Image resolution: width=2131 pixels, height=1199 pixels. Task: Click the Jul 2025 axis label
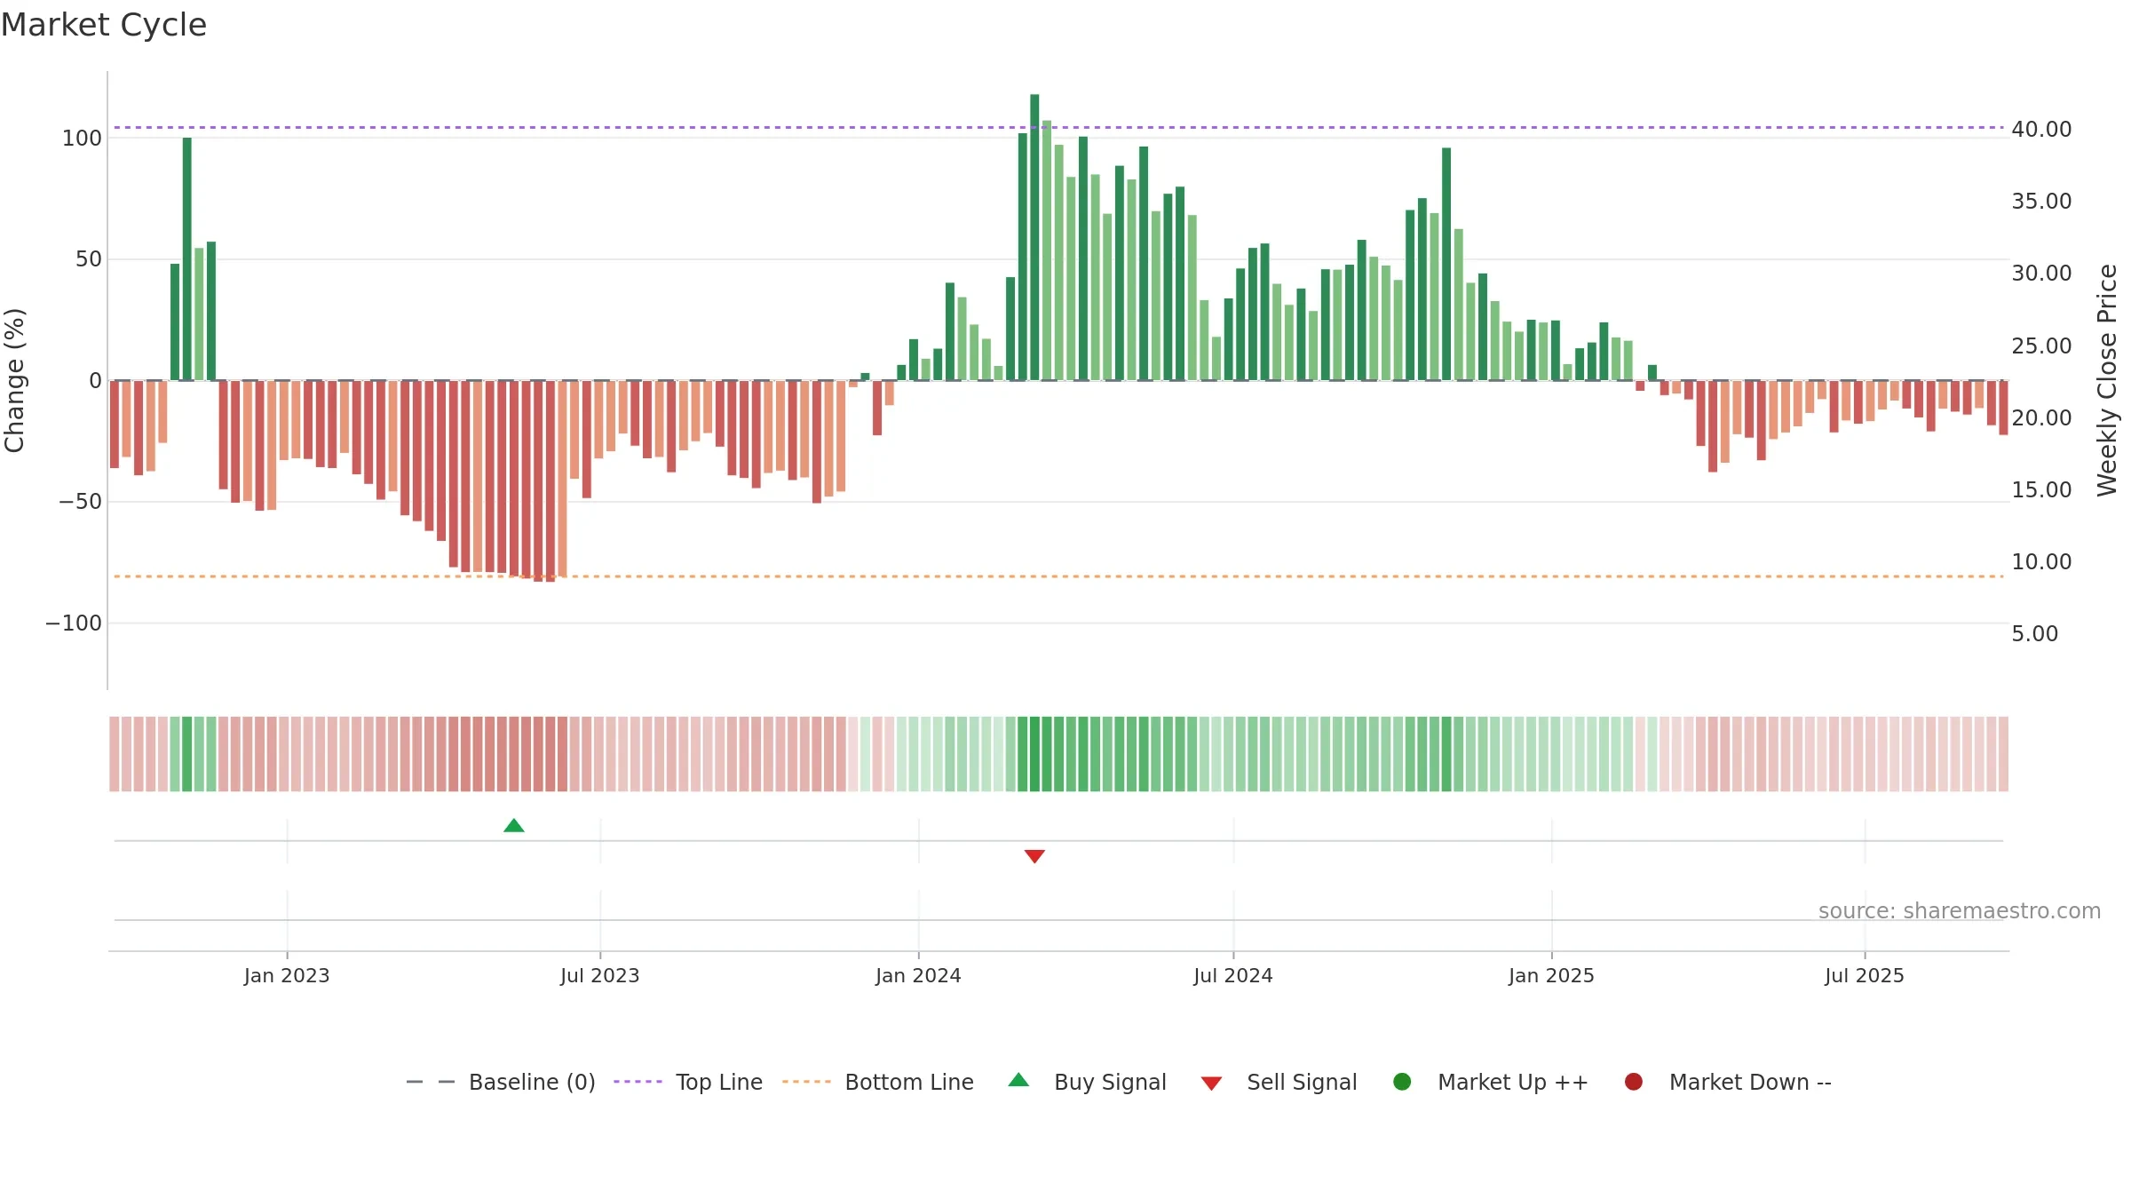click(x=1865, y=976)
